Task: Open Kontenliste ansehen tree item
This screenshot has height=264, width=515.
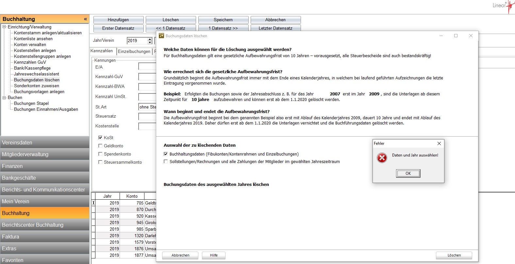Action: [33, 39]
